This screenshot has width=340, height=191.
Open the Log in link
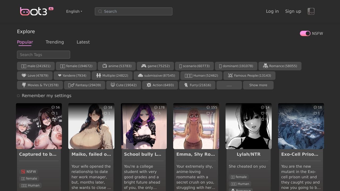click(272, 11)
